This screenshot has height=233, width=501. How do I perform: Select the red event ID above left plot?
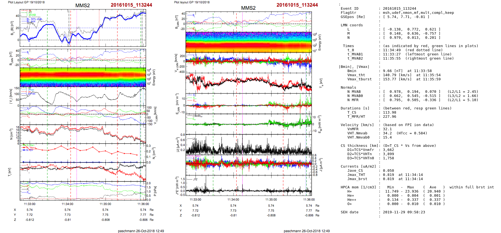[x=131, y=5]
